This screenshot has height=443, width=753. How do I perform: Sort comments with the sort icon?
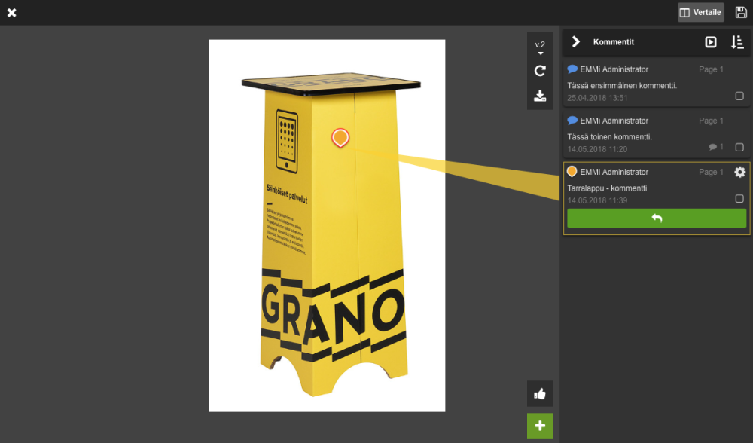pyautogui.click(x=738, y=42)
